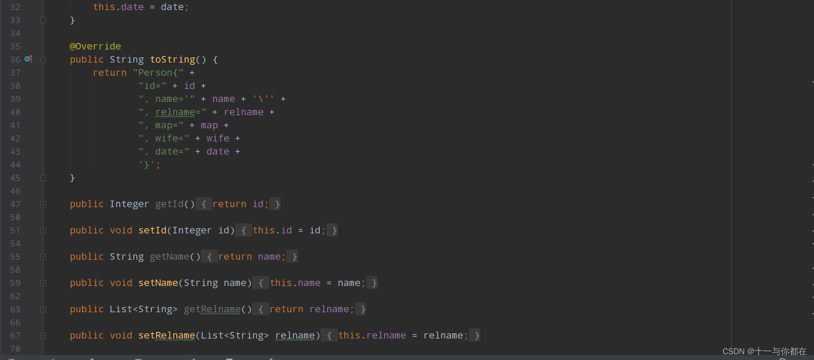Click the date variable on line 43
The image size is (814, 360).
[x=218, y=152]
